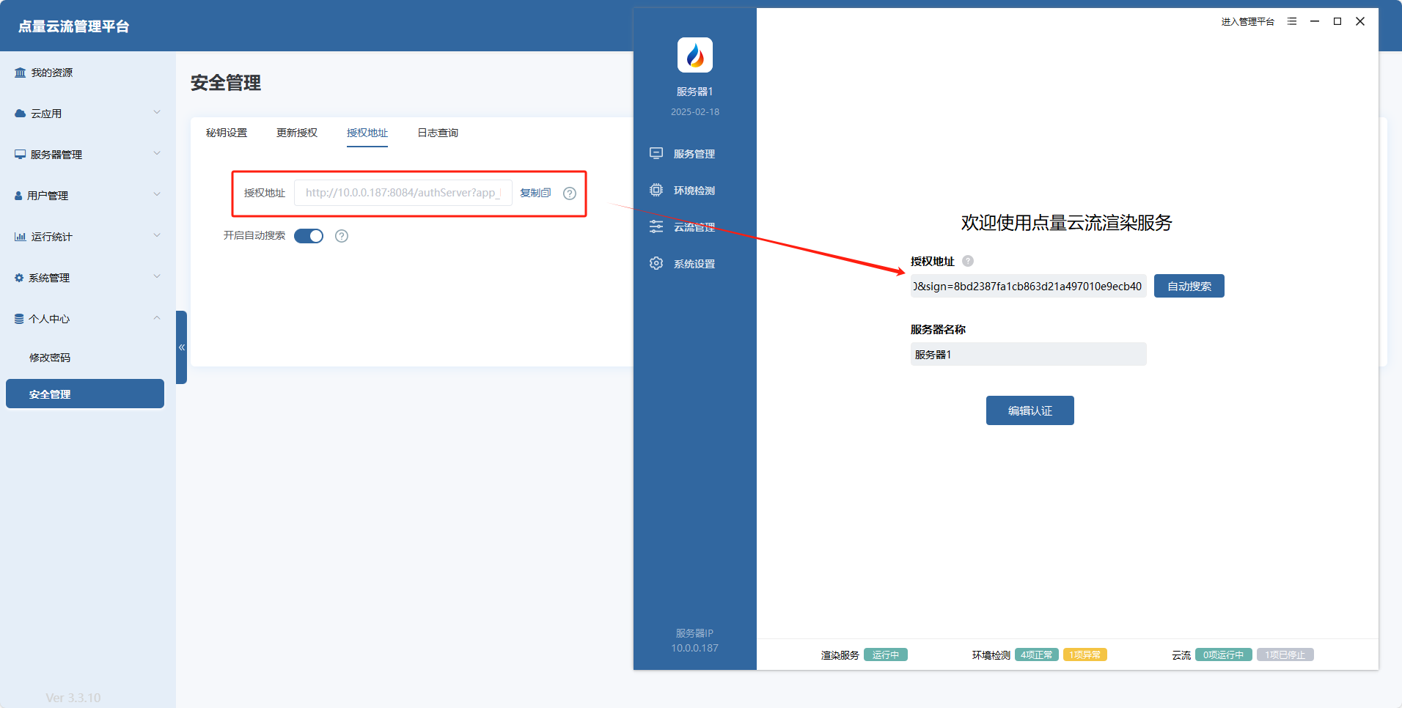Click the help icon beside 复制 link

tap(570, 193)
